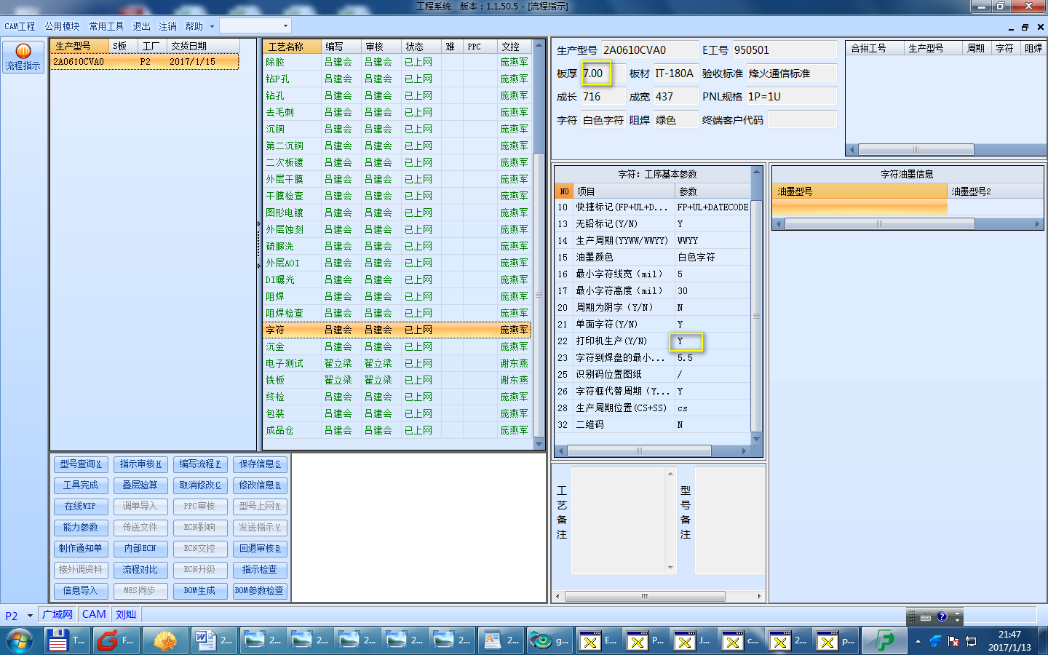The image size is (1048, 655).
Task: Switch to the floppy-disk icon taskbar app
Action: pyautogui.click(x=66, y=640)
